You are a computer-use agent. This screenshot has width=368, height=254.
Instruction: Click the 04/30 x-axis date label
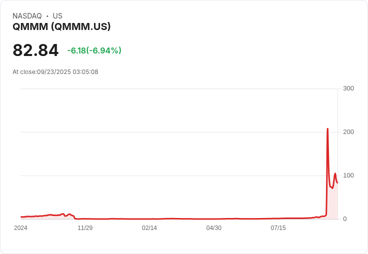213,228
